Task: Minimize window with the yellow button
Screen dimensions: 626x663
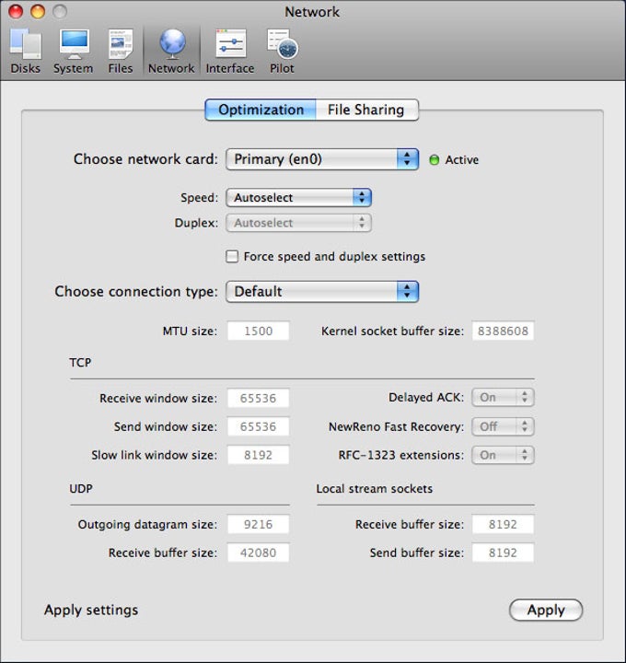Action: coord(38,11)
